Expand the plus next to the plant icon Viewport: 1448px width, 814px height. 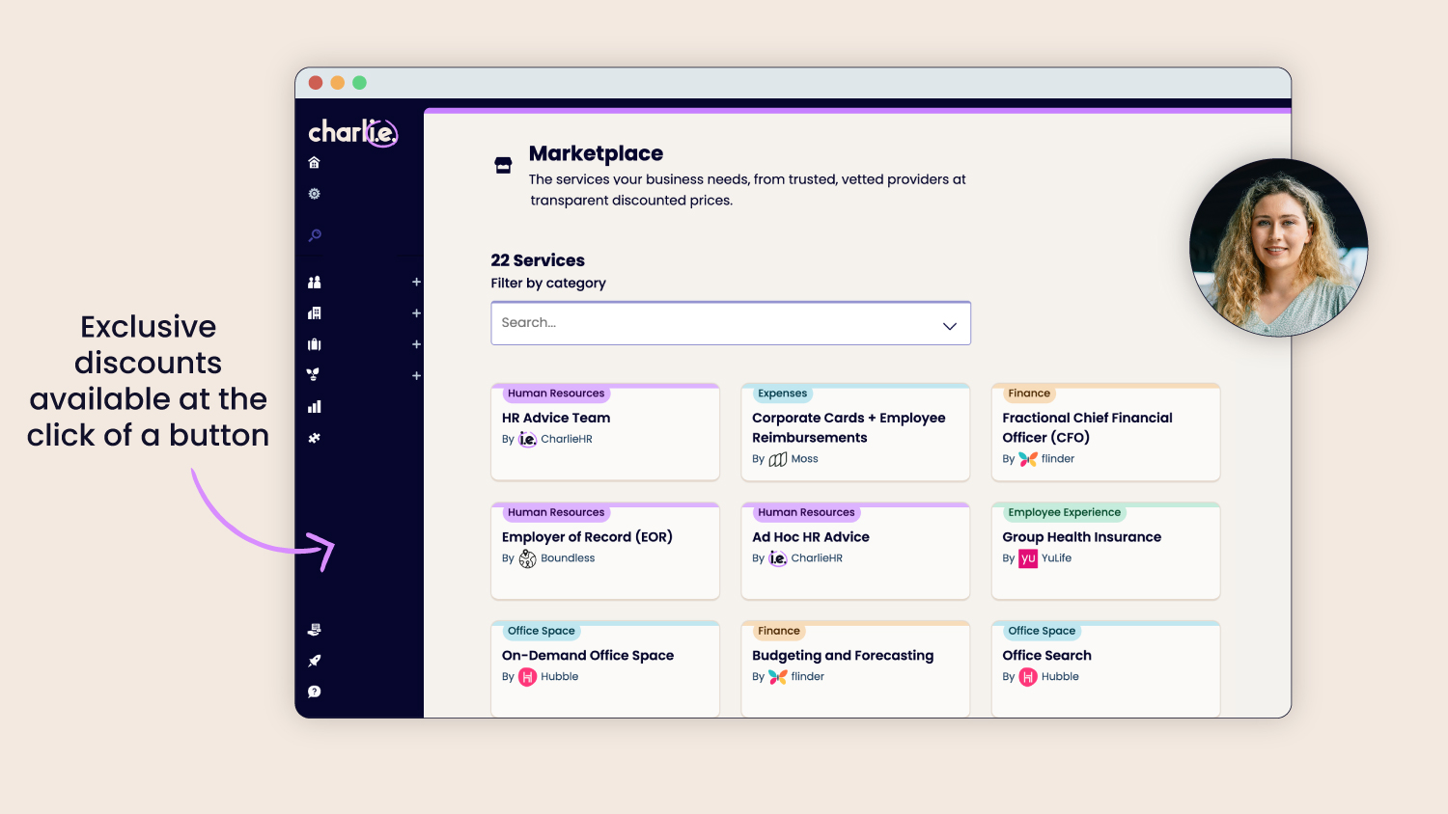click(x=416, y=375)
